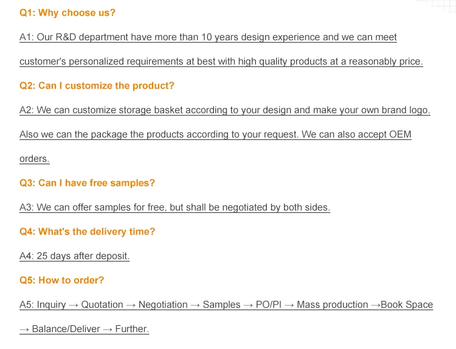Click the "Book Space" step

(x=407, y=305)
